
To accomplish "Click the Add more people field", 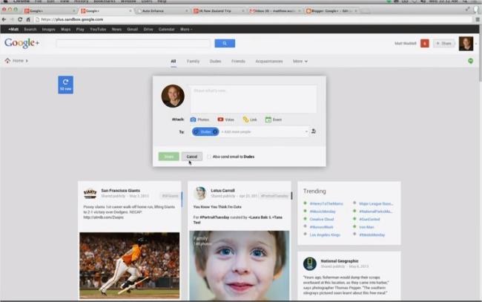I will pyautogui.click(x=261, y=132).
